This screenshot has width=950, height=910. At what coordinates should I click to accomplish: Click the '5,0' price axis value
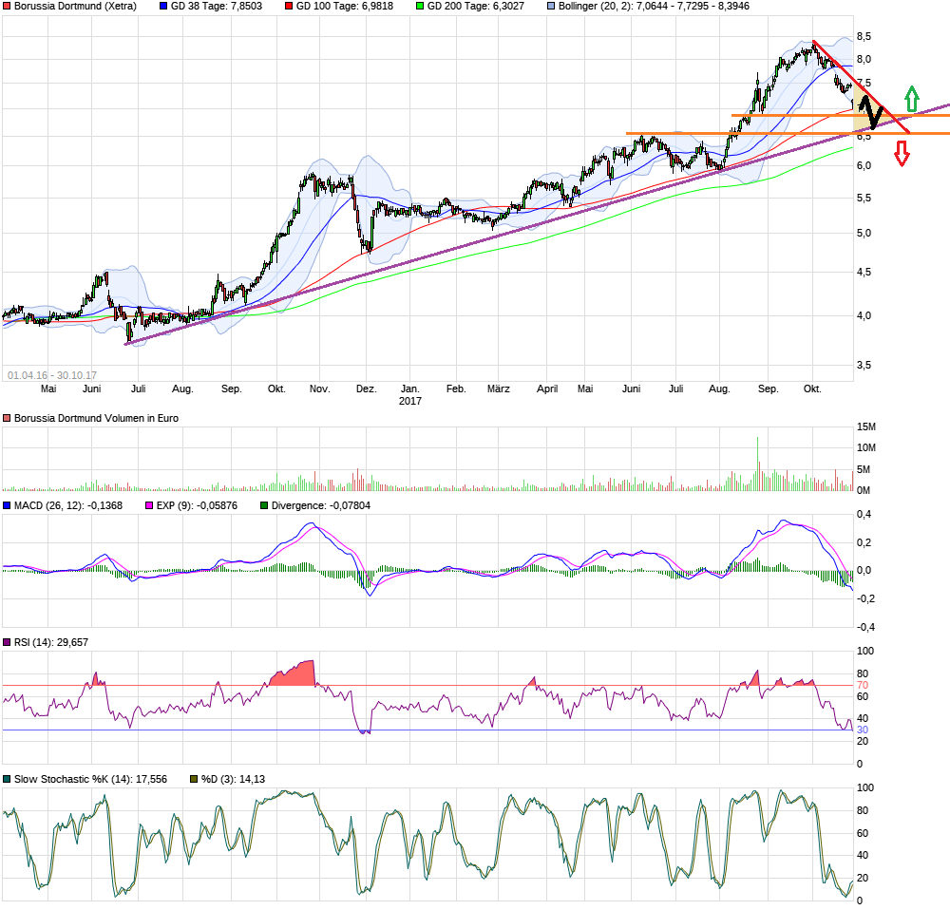(x=864, y=234)
